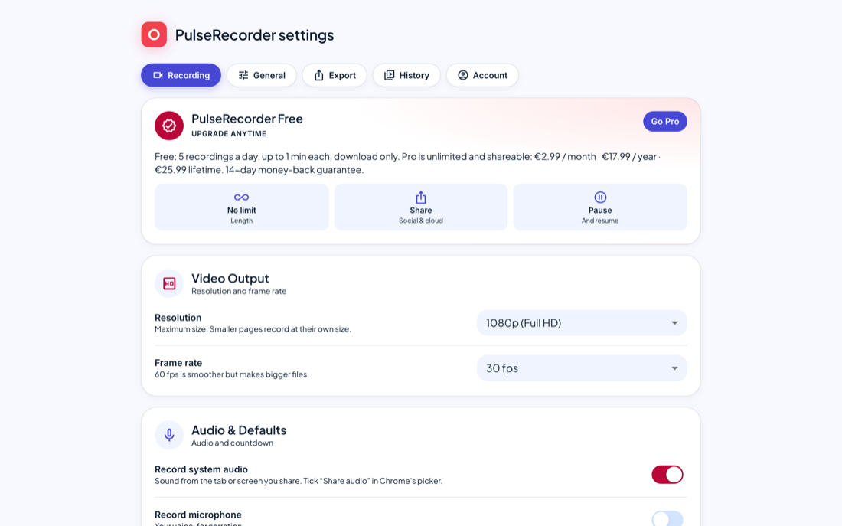842x526 pixels.
Task: Click the PulseRecorder red logo icon
Action: pos(154,34)
